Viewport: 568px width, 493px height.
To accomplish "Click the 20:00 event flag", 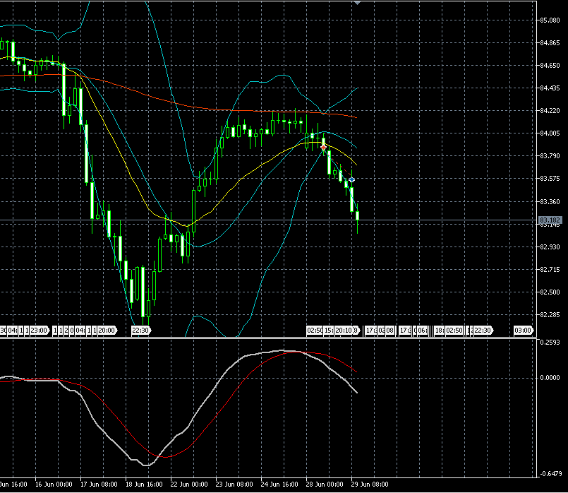I will pyautogui.click(x=105, y=330).
